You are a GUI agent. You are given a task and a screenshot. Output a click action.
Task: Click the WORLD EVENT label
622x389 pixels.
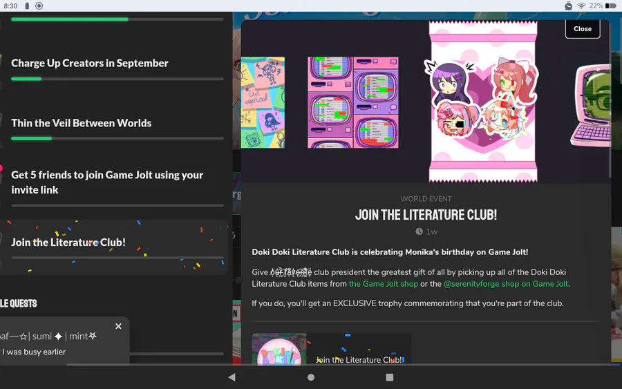(426, 199)
